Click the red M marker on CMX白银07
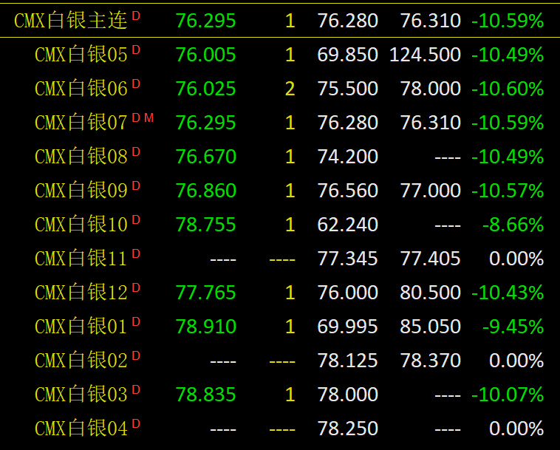 click(x=149, y=118)
